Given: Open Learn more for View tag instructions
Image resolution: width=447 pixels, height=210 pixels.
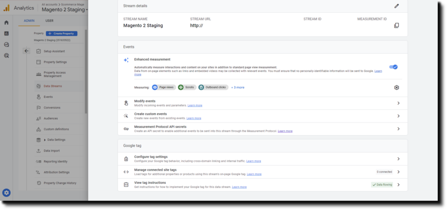Looking at the screenshot, I should coord(239,187).
